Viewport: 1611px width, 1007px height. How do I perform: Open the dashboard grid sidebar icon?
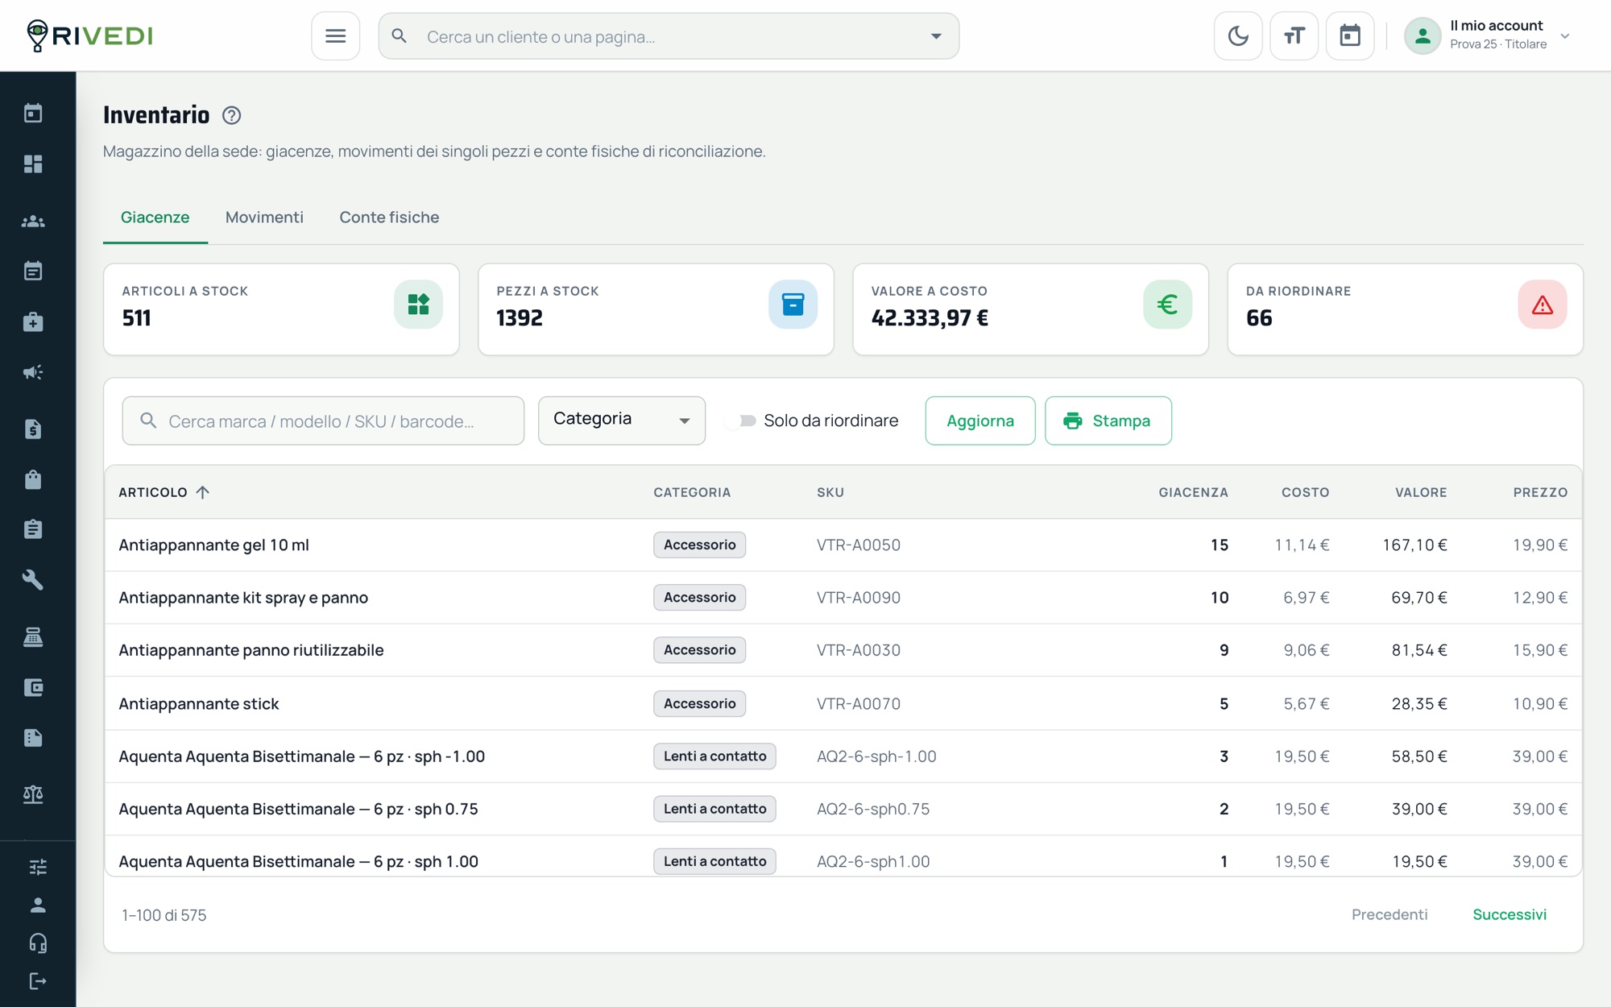tap(33, 164)
